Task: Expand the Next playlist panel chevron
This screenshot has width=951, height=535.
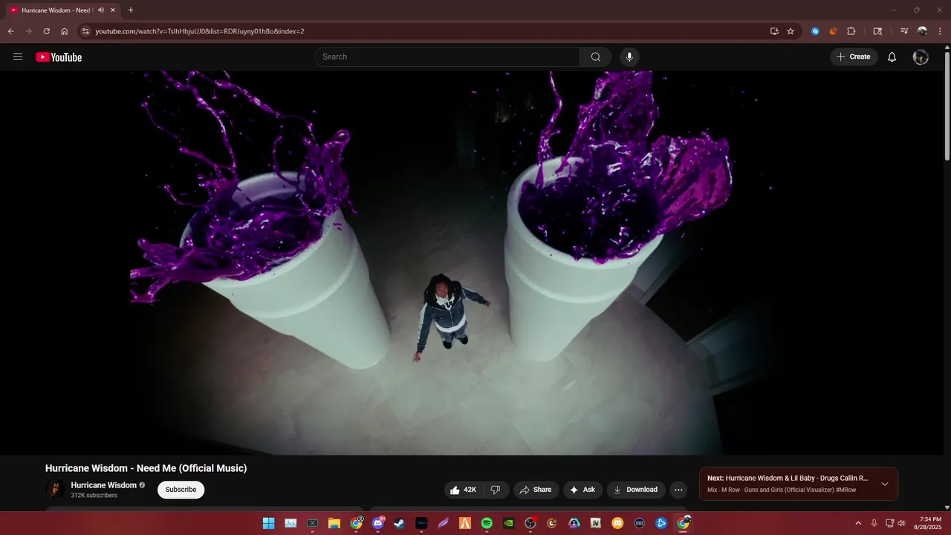Action: [x=884, y=484]
